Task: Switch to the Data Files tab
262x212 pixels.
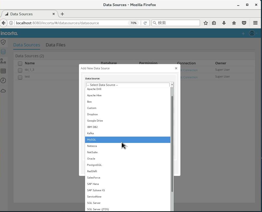Action: 55,45
